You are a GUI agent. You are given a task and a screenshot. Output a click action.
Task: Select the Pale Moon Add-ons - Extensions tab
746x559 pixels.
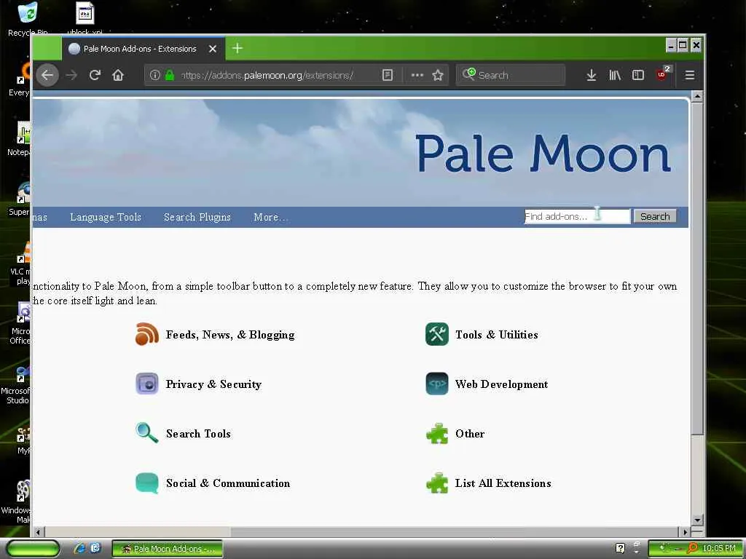click(x=143, y=49)
